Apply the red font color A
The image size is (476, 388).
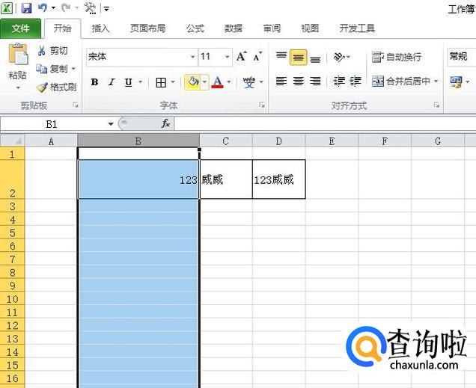(217, 81)
